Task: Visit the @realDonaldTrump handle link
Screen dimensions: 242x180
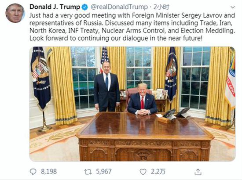Action: 119,7
